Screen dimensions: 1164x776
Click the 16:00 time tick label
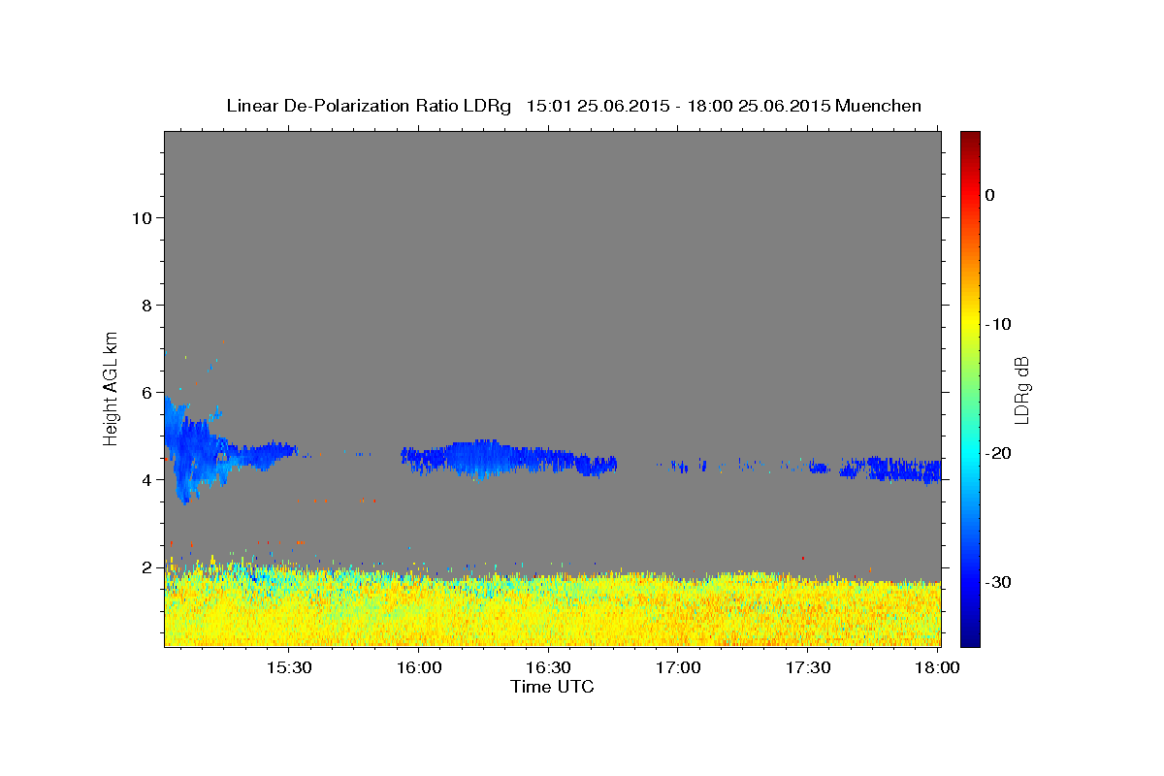click(x=418, y=667)
